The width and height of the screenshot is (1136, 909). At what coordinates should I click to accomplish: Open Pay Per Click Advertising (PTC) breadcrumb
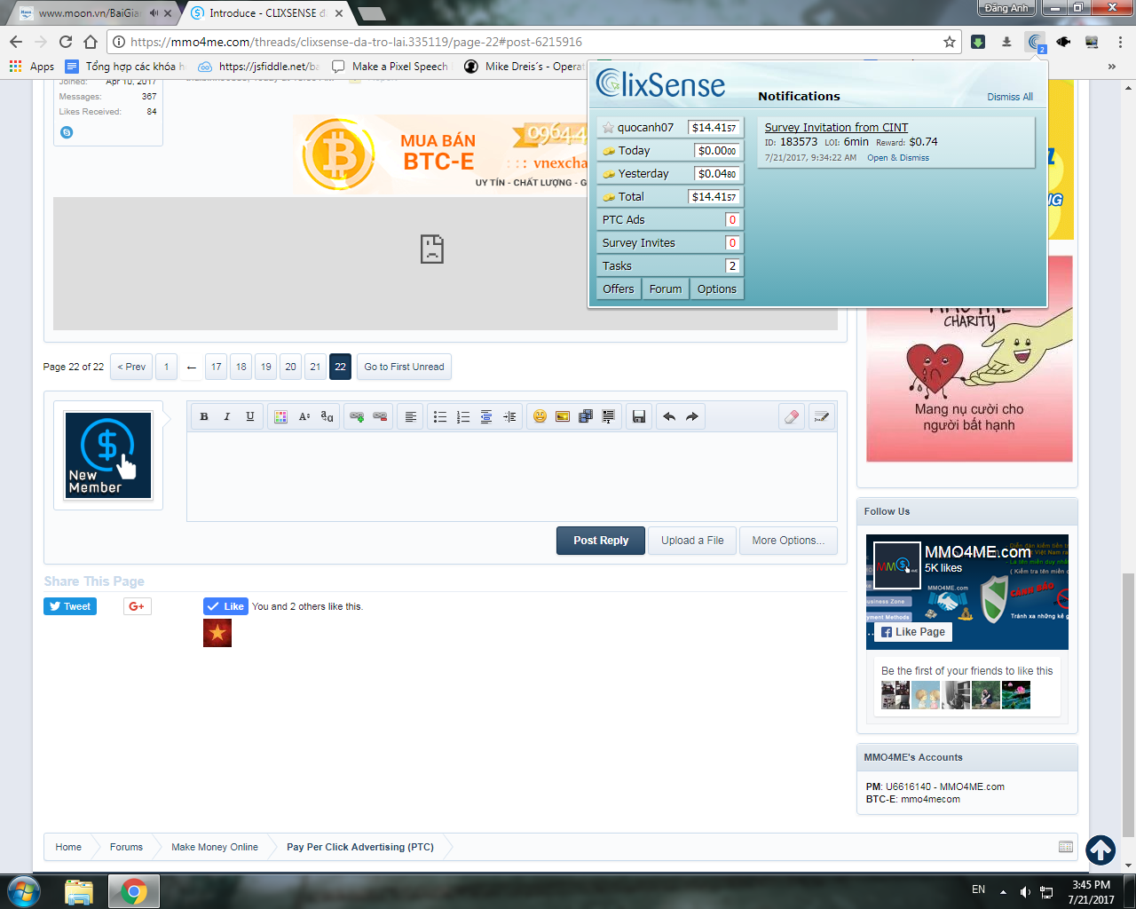click(360, 847)
